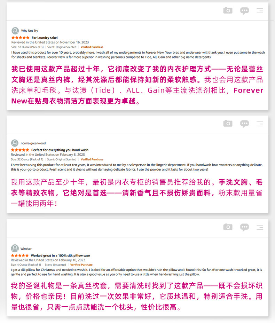Click the camera icon above Windsor's review
The image size is (275, 323).
point(228,227)
